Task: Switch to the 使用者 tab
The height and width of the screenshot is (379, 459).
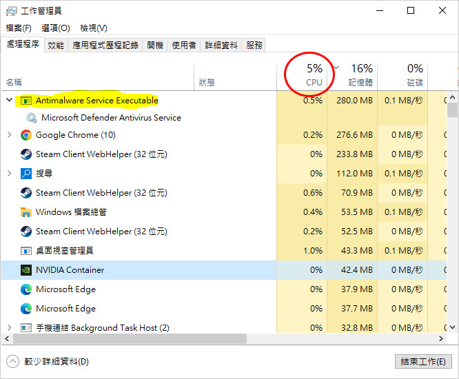Action: pyautogui.click(x=184, y=45)
